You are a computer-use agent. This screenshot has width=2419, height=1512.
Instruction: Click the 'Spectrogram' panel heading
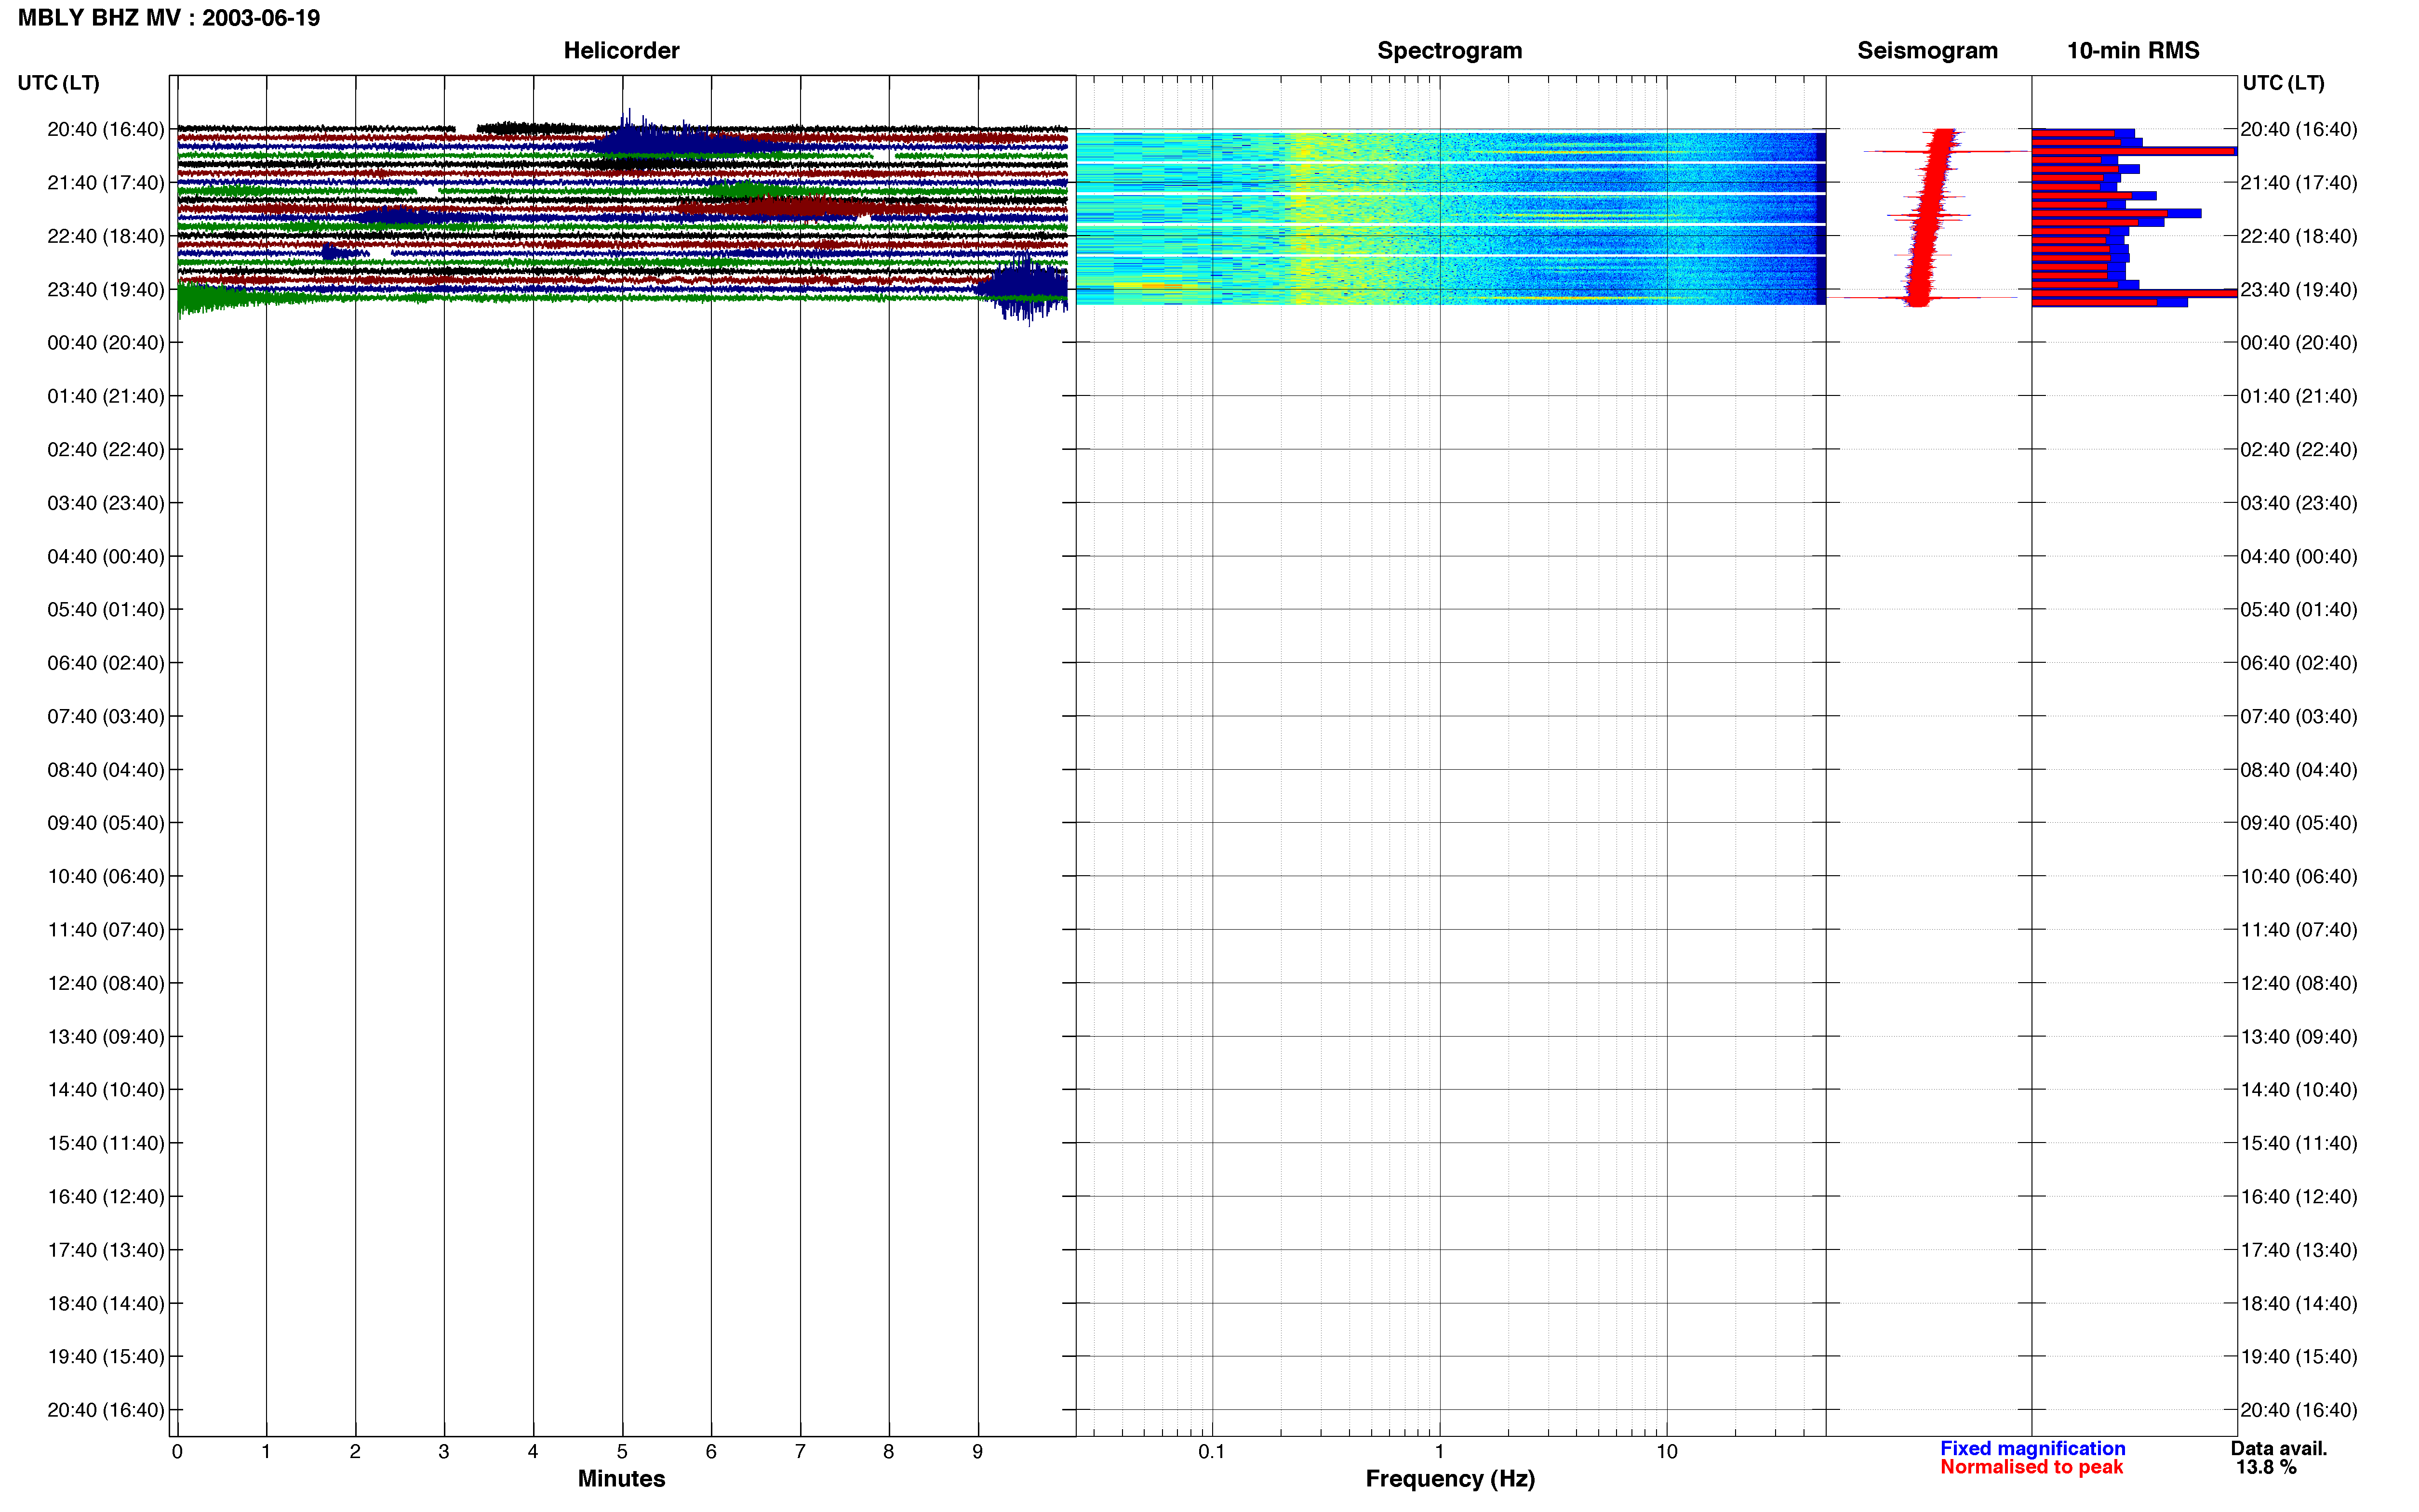[x=1450, y=50]
